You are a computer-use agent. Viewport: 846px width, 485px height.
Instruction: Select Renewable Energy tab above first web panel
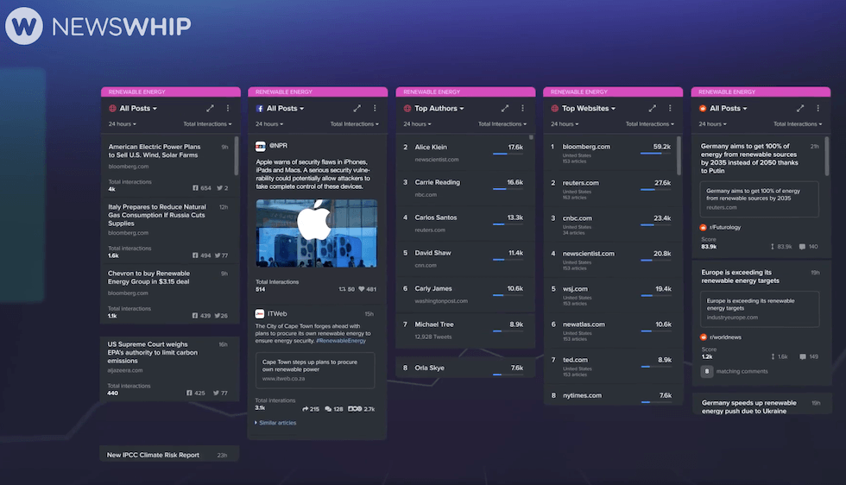coord(171,91)
